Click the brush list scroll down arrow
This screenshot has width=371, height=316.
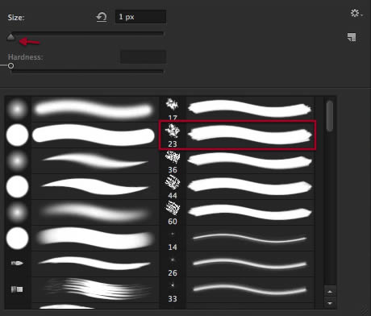[x=330, y=303]
